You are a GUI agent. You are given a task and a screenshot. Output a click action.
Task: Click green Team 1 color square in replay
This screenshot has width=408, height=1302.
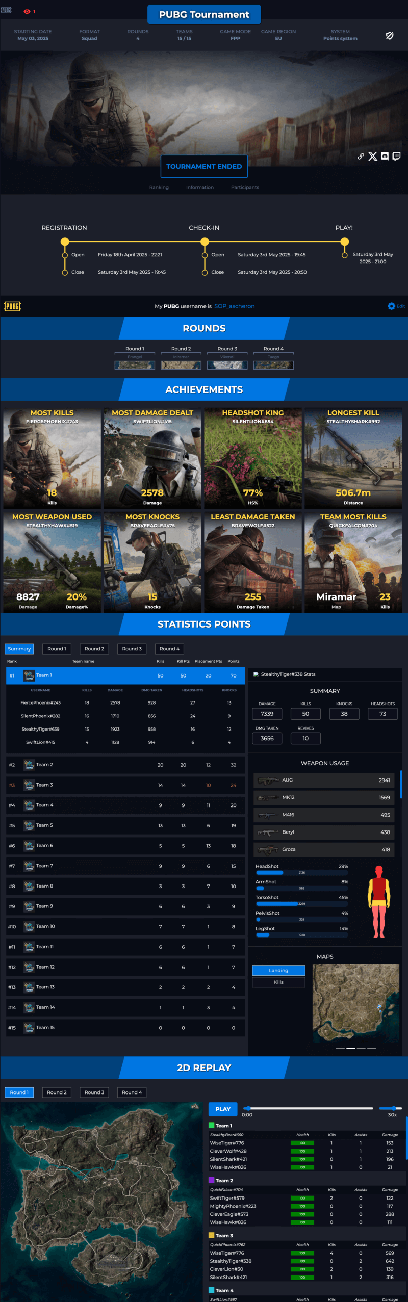[x=211, y=1126]
